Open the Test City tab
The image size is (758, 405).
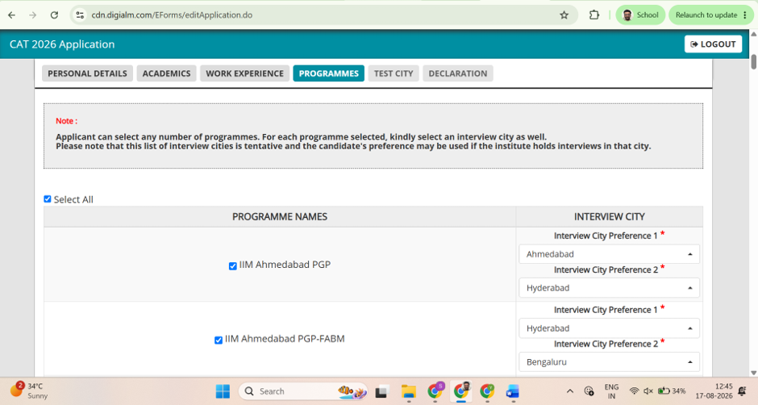[x=394, y=73]
